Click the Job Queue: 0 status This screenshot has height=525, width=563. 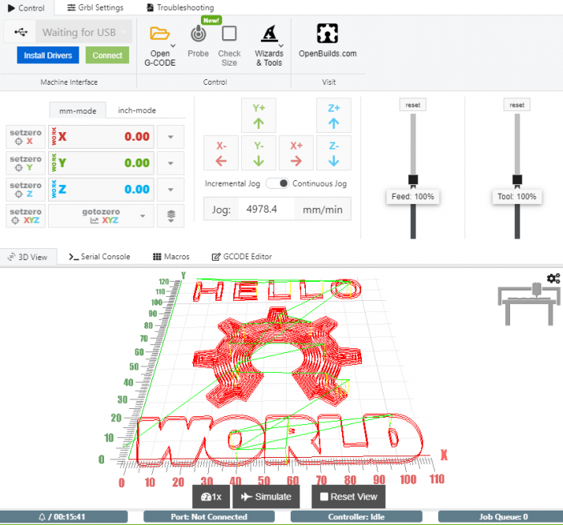[x=503, y=517]
